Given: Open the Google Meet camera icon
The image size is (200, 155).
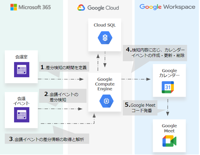Looking at the screenshot, I should click(x=169, y=141).
